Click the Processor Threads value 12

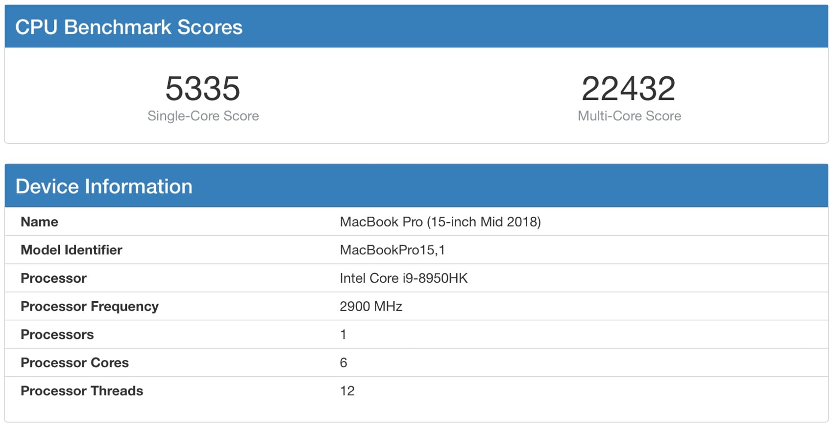tap(347, 391)
